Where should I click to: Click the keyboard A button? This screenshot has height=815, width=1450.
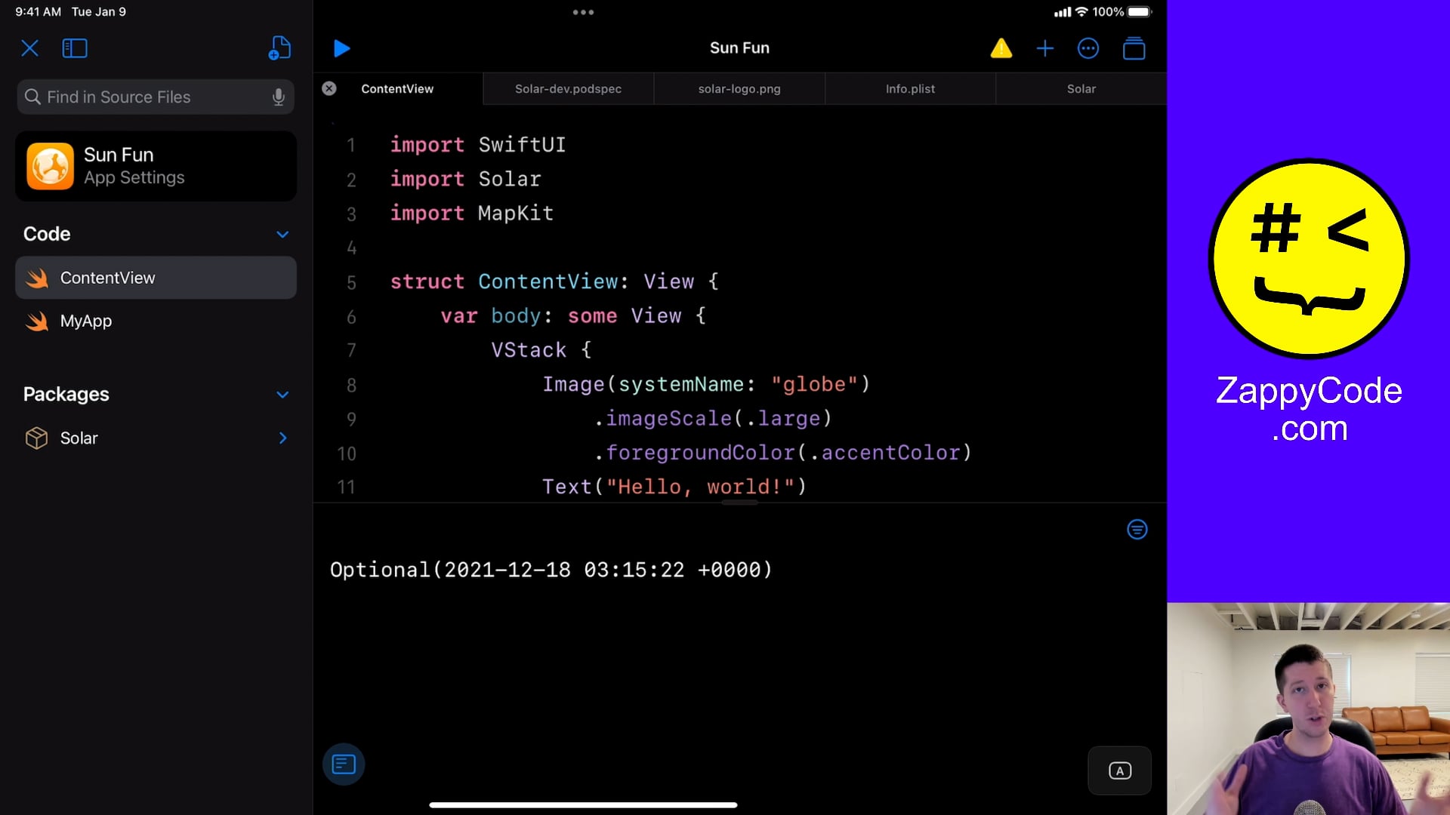(1119, 770)
